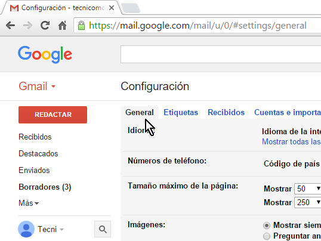Click the REDACTAR compose button
The image size is (321, 241).
[x=53, y=115]
